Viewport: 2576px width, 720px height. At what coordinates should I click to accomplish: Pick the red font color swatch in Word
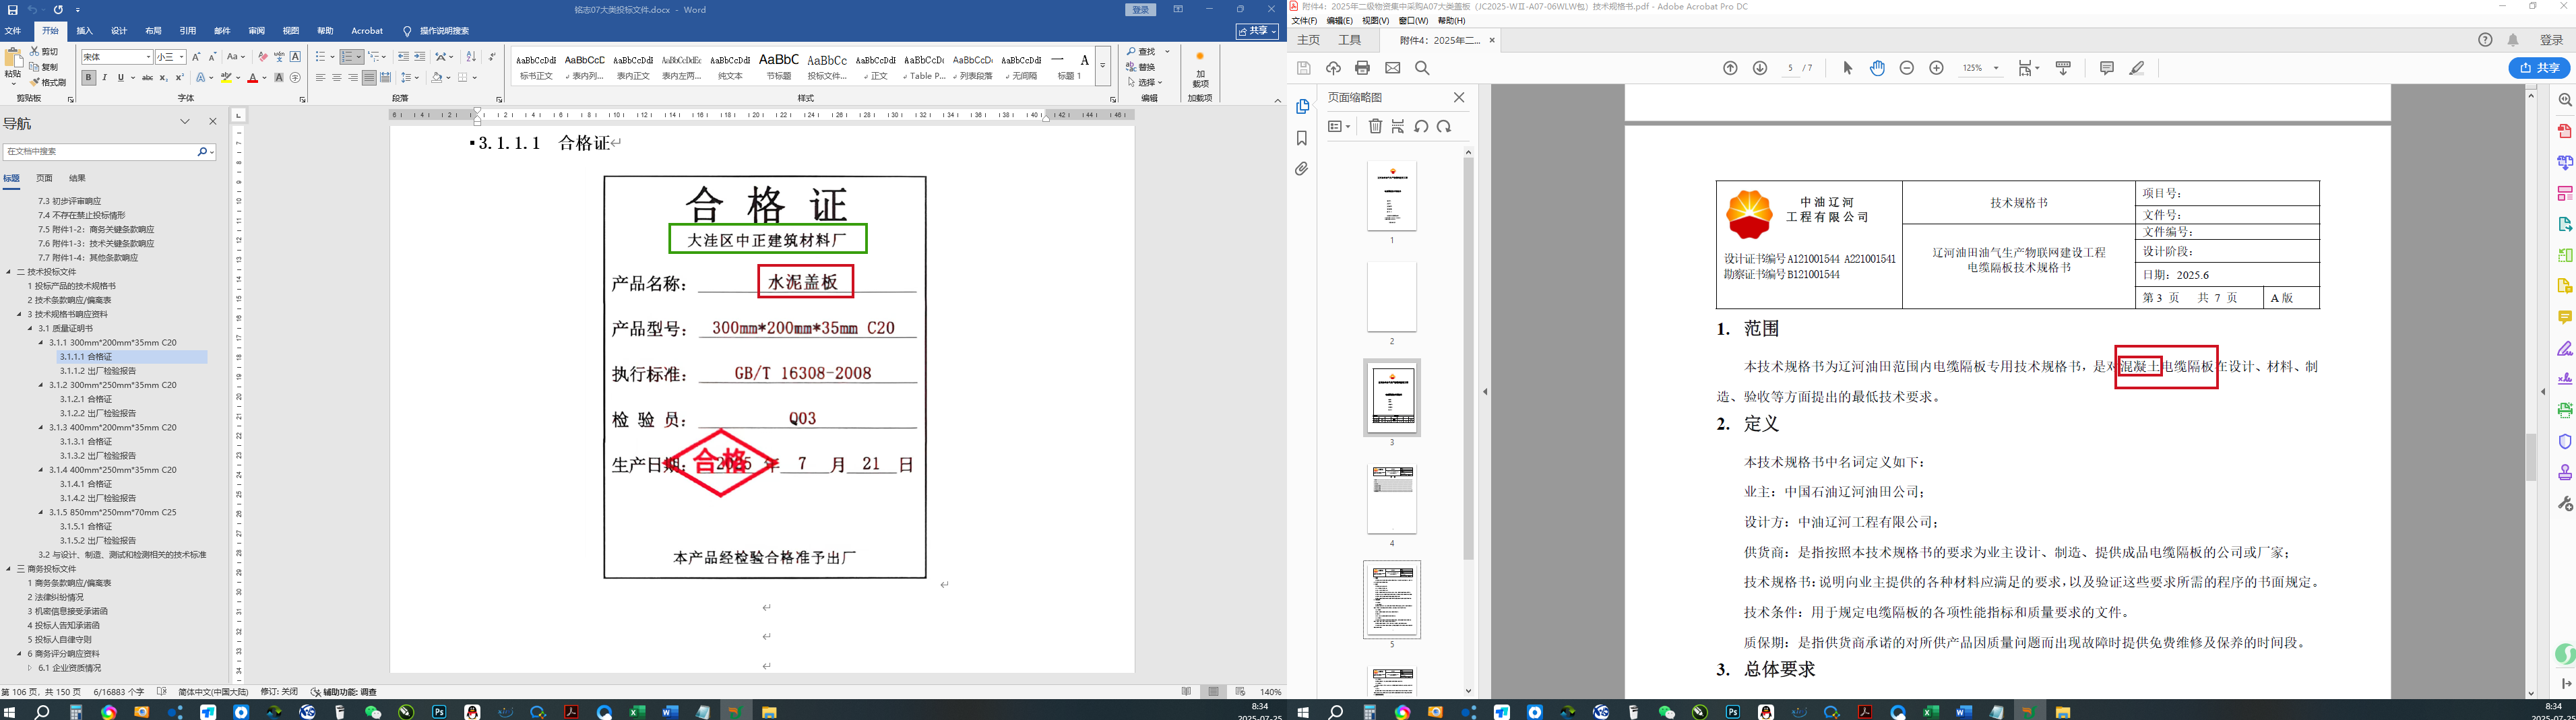click(x=253, y=78)
